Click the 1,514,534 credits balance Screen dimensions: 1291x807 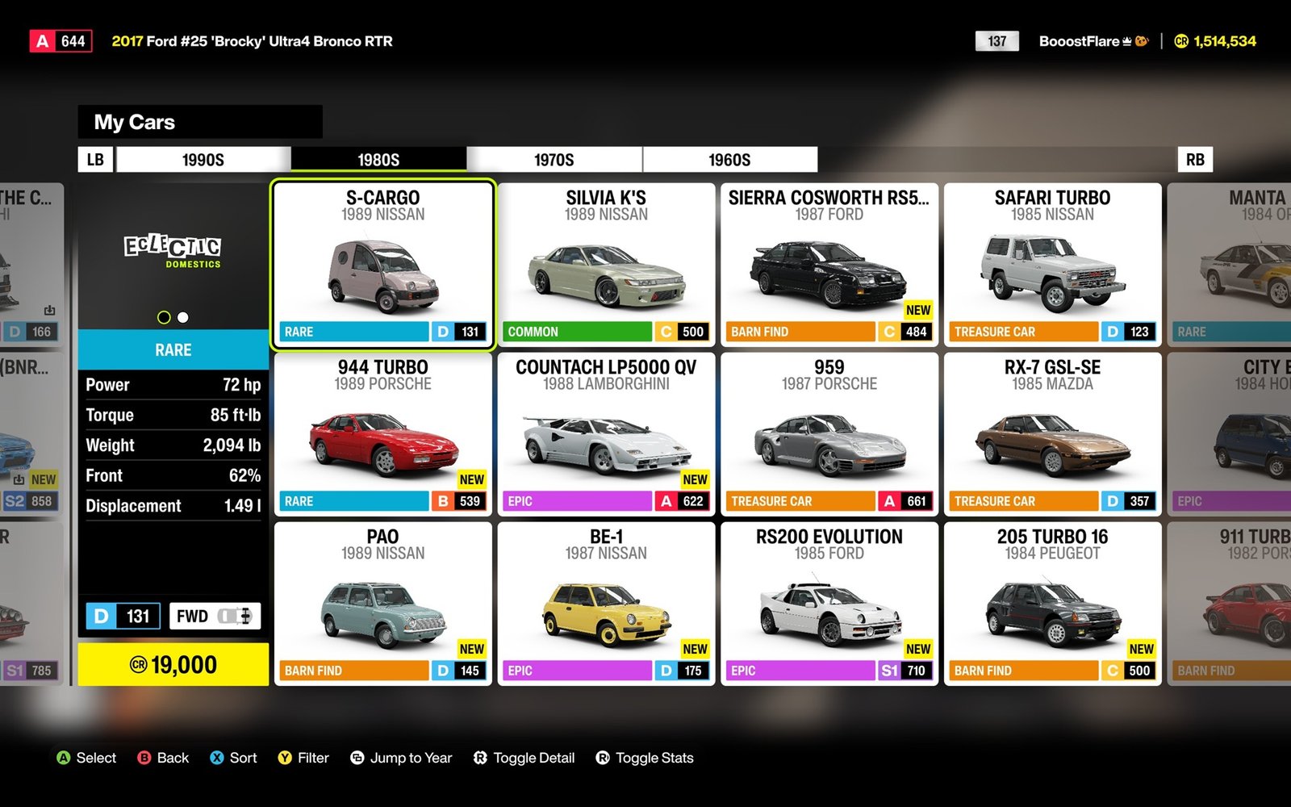point(1225,41)
